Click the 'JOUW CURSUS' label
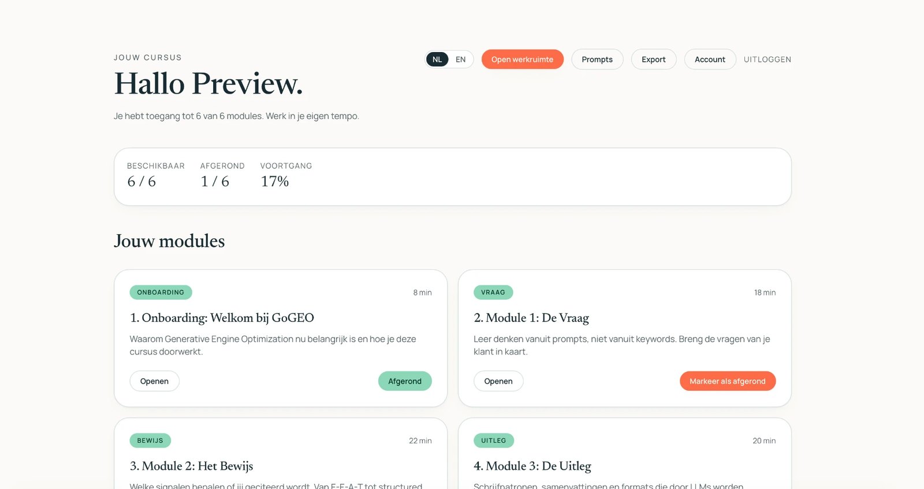This screenshot has width=924, height=489. 148,58
